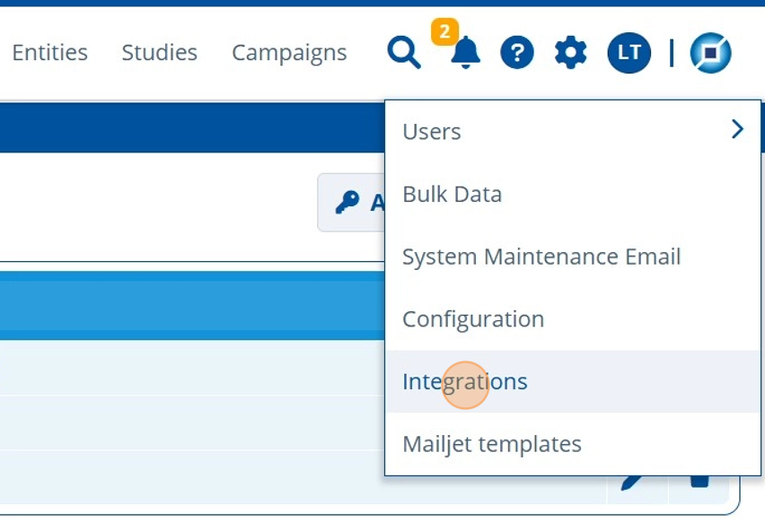
Task: Open Campaigns navigation link
Action: click(x=289, y=53)
